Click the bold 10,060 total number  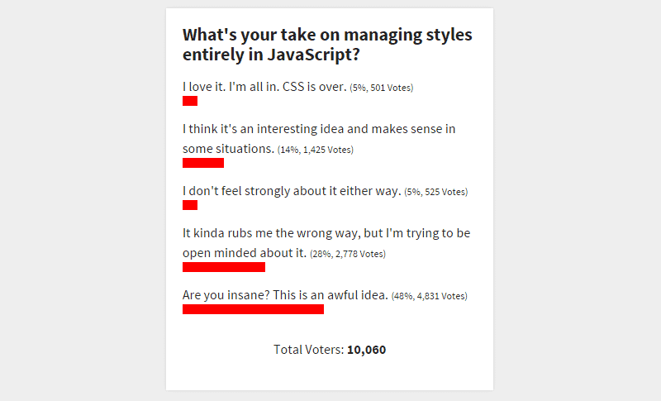tap(366, 350)
